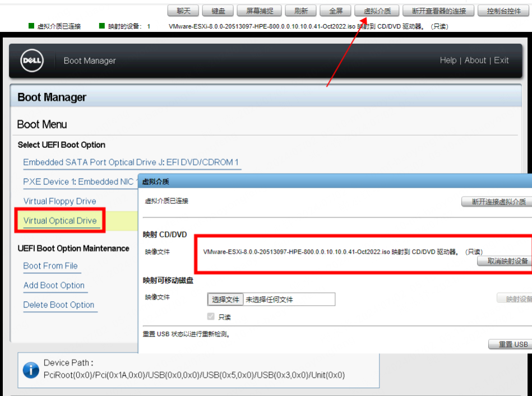
Task: Click the PciRoot device path text
Action: (x=194, y=375)
